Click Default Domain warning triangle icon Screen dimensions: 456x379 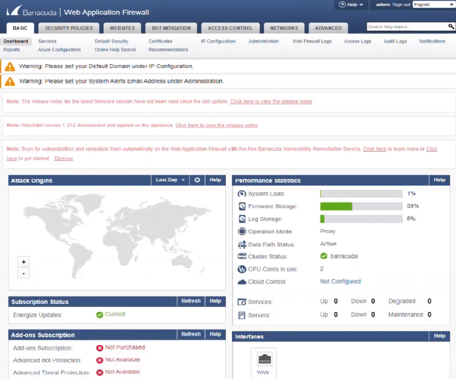tap(10, 66)
